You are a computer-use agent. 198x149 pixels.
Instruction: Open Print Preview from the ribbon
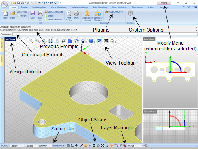69,16
